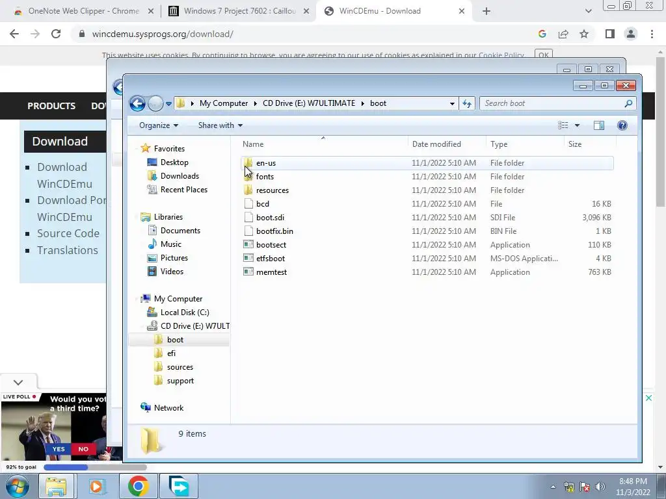The height and width of the screenshot is (499, 666).
Task: Select CD Drive (E:) W7ULT in tree
Action: (x=195, y=326)
